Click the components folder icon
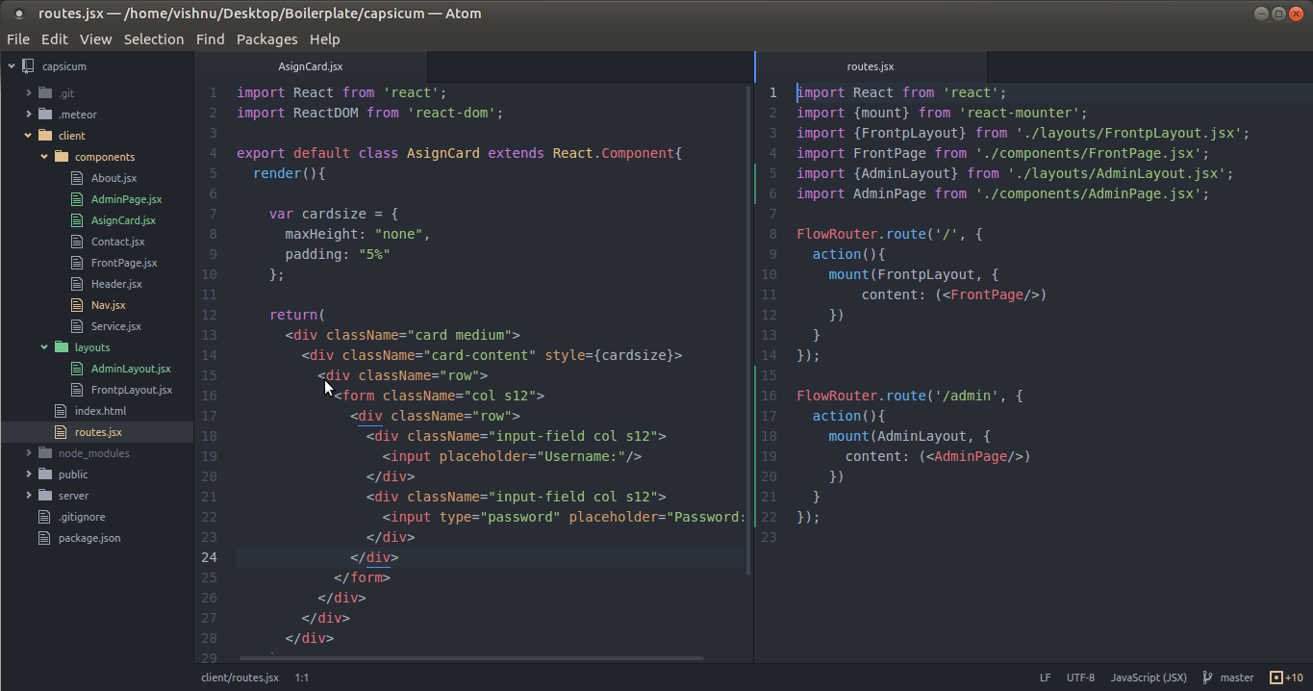The image size is (1313, 691). (x=62, y=157)
